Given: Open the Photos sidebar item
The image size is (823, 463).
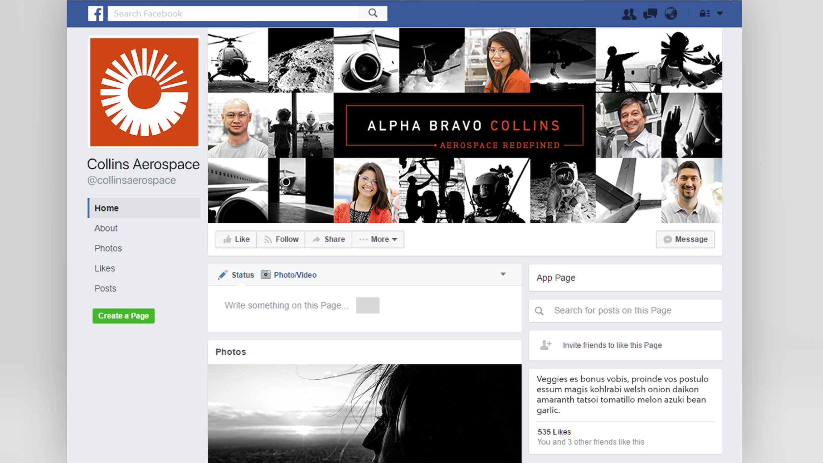Looking at the screenshot, I should coord(108,248).
